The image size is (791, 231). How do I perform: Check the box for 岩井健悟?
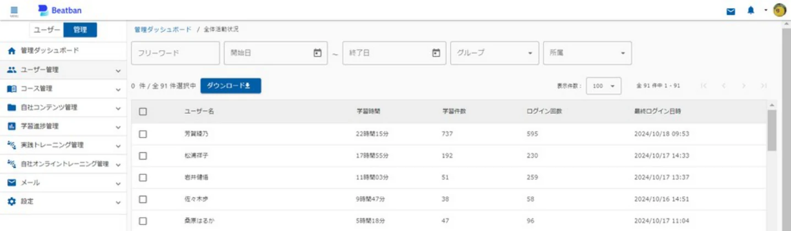[143, 178]
